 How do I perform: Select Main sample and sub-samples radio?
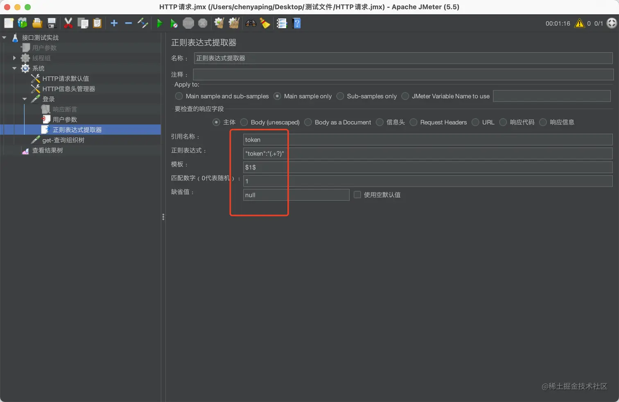(x=179, y=96)
